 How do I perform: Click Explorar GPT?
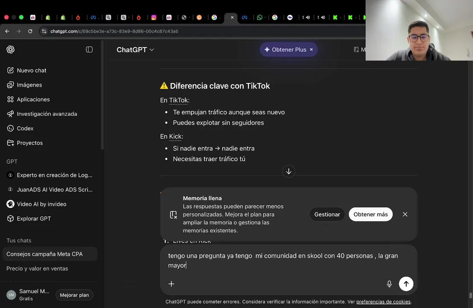50,219
